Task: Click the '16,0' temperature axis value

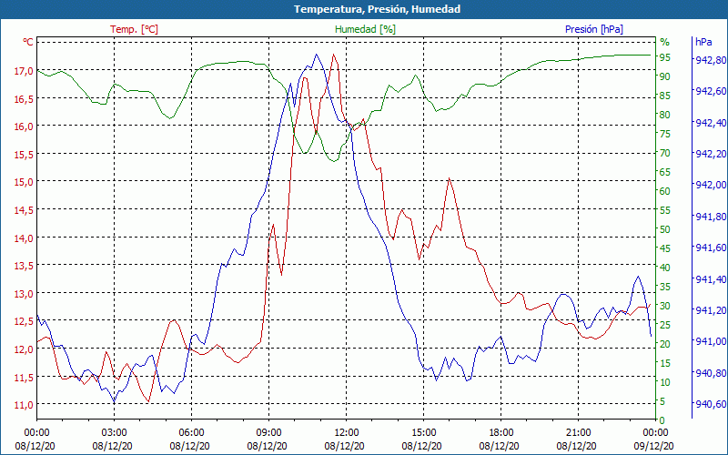Action: click(24, 126)
